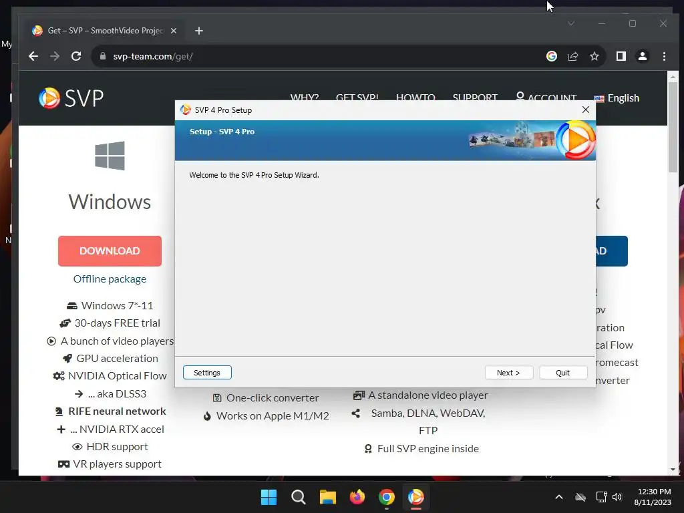
Task: Open clock showing 12:30 PM
Action: pos(653,497)
